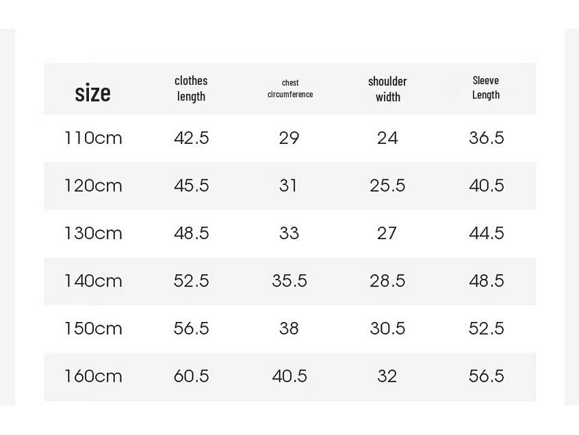Select the 'clothes length' header

click(191, 88)
